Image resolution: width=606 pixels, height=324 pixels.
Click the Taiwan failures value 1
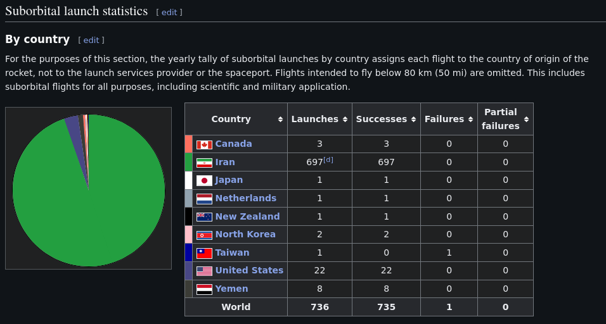click(449, 252)
